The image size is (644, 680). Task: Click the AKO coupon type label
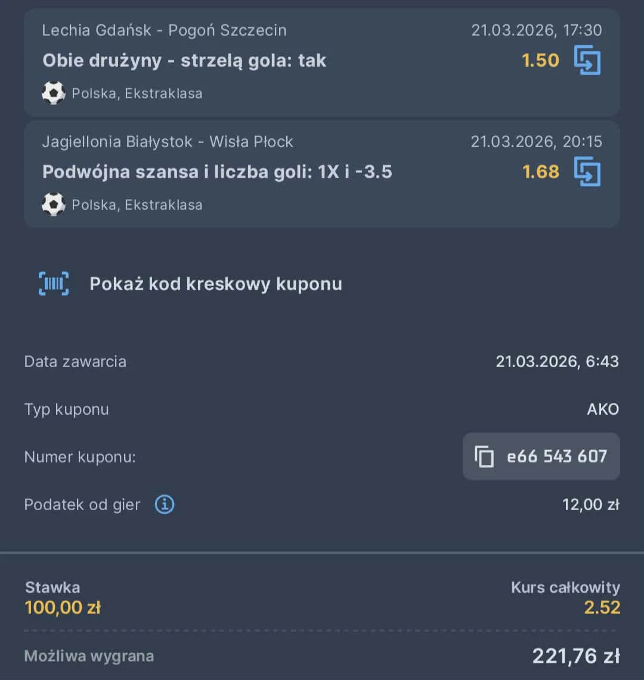(x=602, y=409)
